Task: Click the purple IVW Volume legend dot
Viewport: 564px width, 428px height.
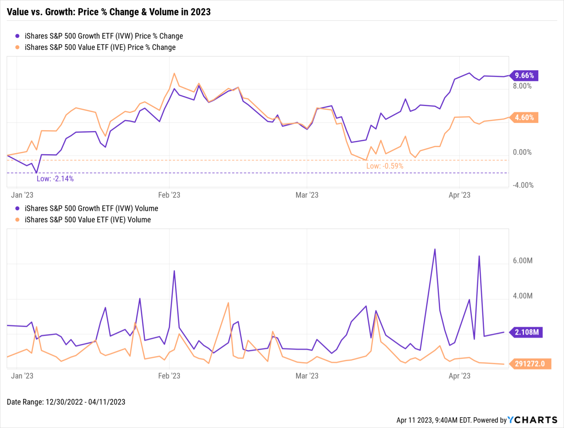Action: 17,208
